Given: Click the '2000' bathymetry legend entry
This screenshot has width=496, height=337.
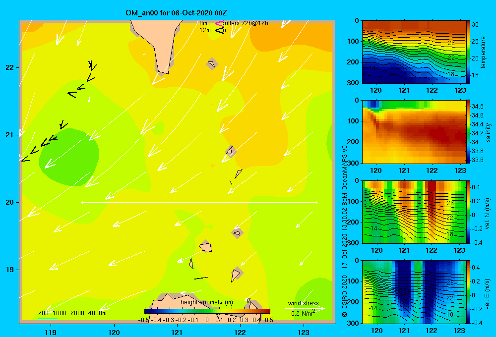Looking at the screenshot, I should point(77,313).
